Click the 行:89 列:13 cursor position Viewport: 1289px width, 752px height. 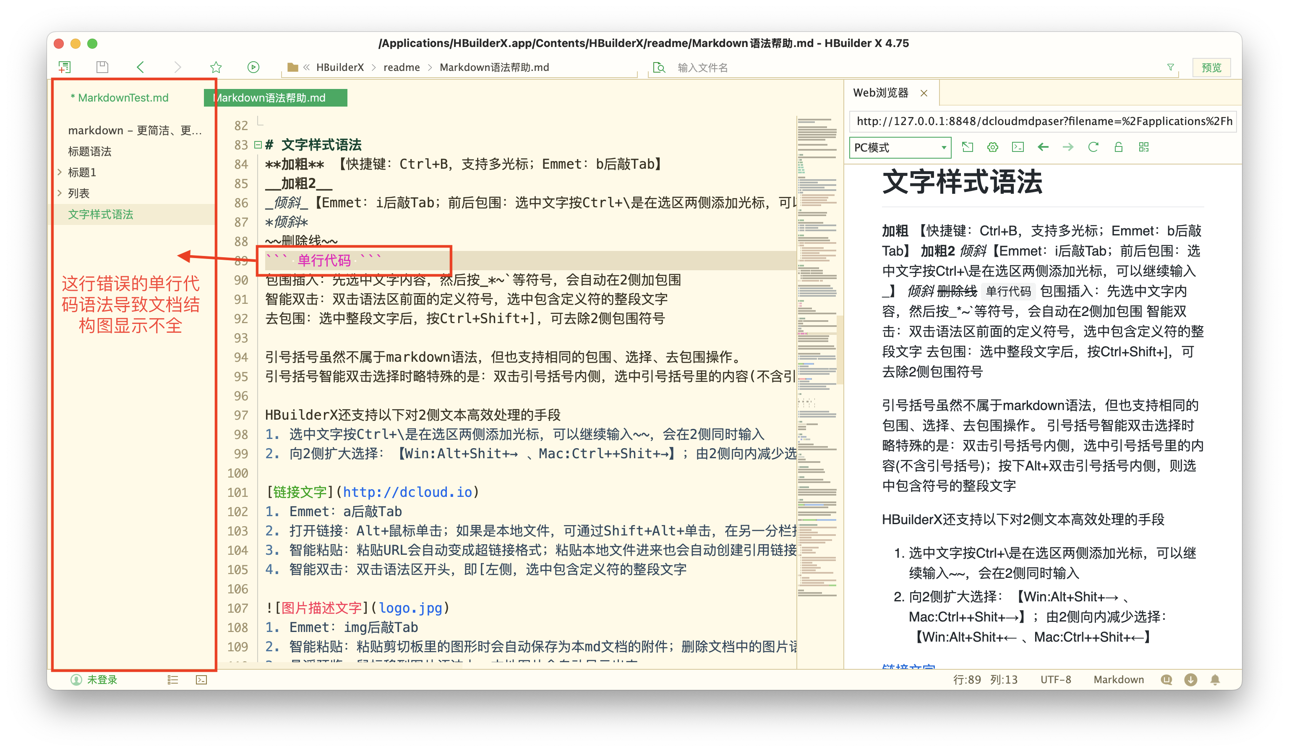click(985, 679)
